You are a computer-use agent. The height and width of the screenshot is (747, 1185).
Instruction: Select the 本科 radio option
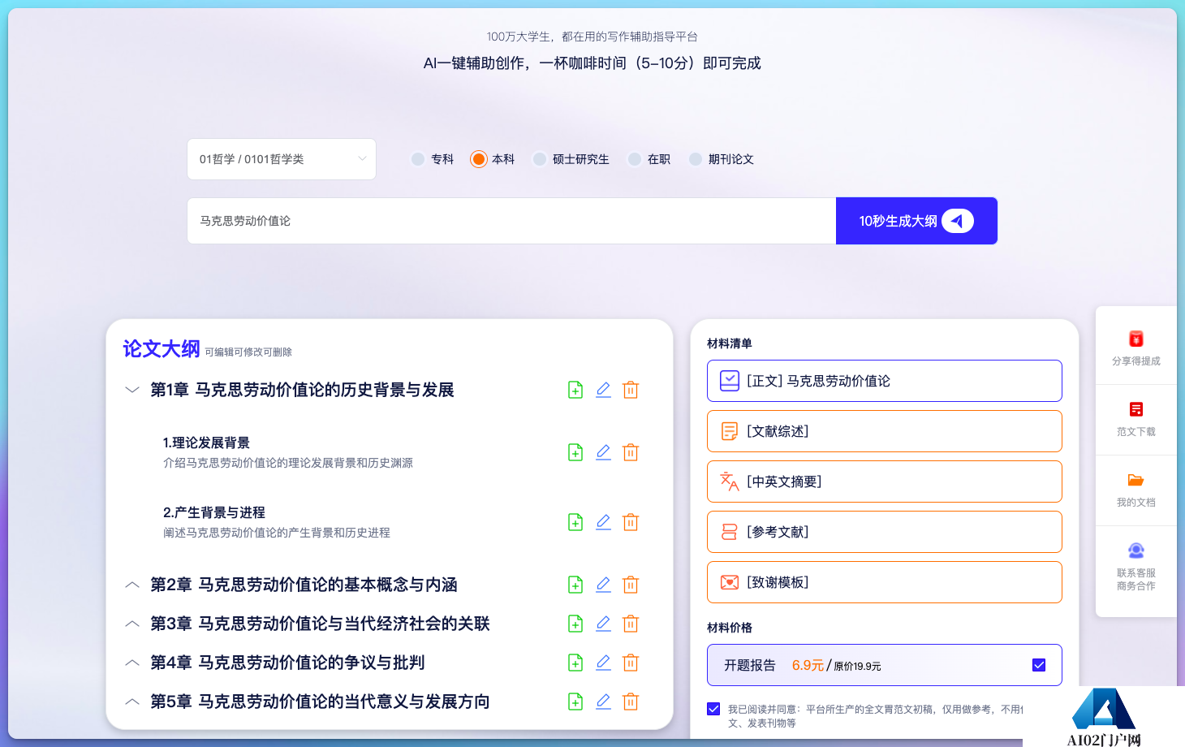479,159
